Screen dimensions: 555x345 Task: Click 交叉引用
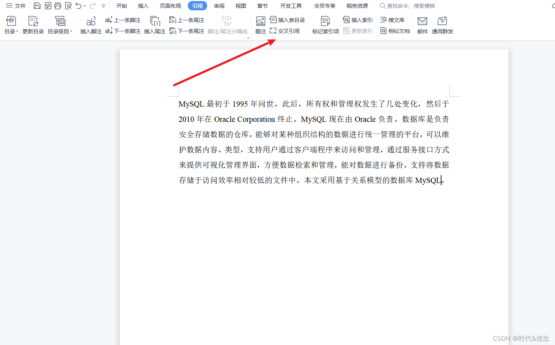pyautogui.click(x=285, y=31)
